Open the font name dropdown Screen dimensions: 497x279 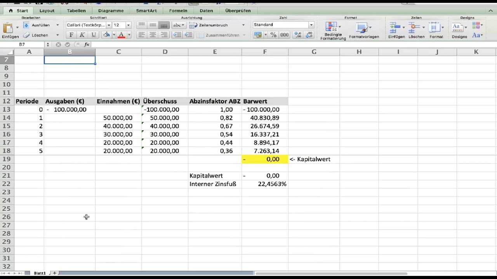click(x=109, y=25)
